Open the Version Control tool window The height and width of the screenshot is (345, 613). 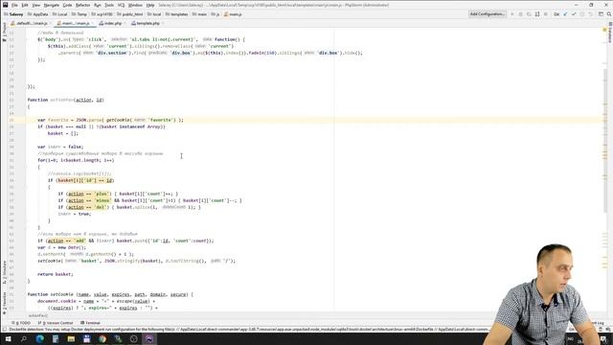click(x=56, y=323)
